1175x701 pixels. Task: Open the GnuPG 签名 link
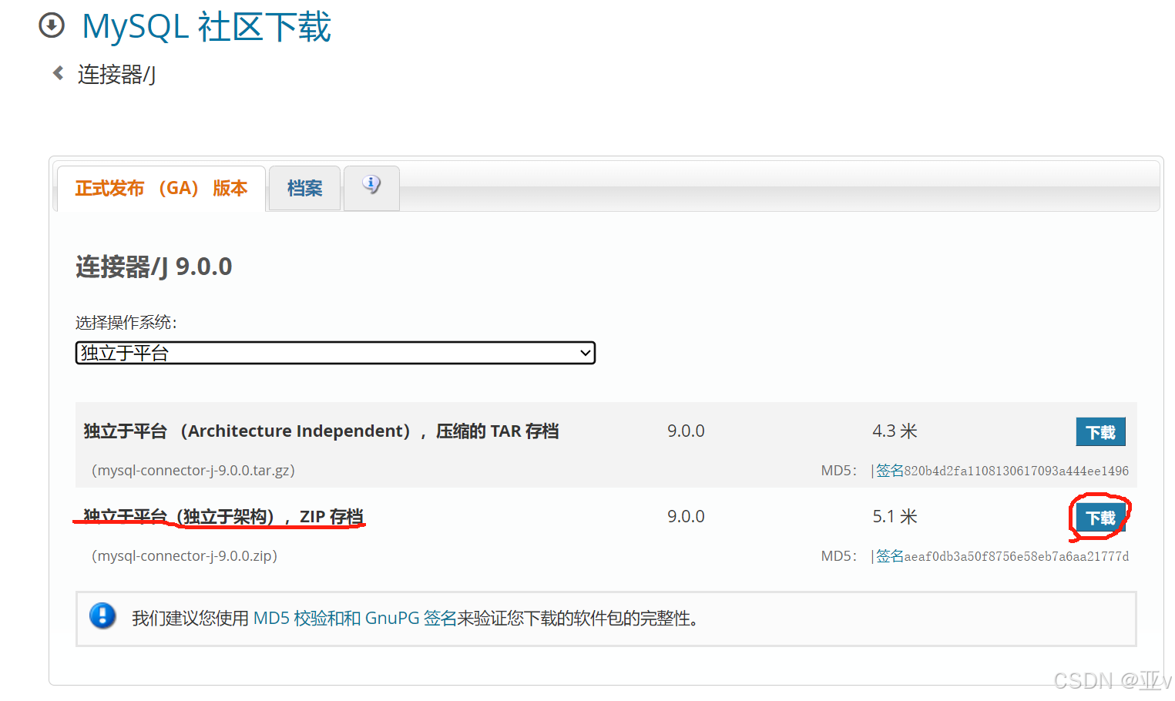pyautogui.click(x=411, y=619)
